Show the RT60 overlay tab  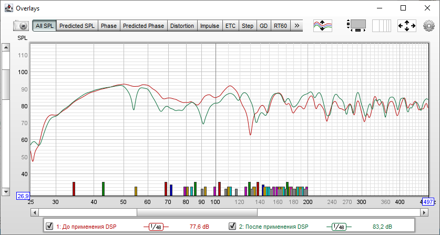[x=280, y=25]
